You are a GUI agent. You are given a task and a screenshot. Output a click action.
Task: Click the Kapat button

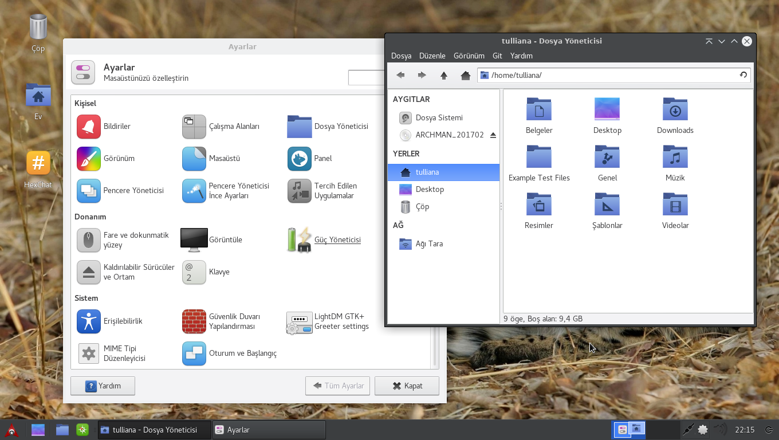(x=407, y=386)
